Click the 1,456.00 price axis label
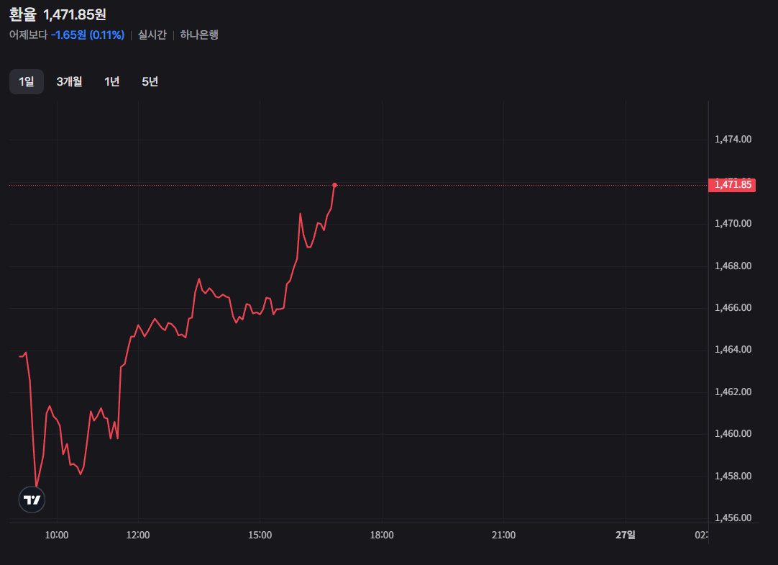Image resolution: width=778 pixels, height=565 pixels. (x=733, y=518)
